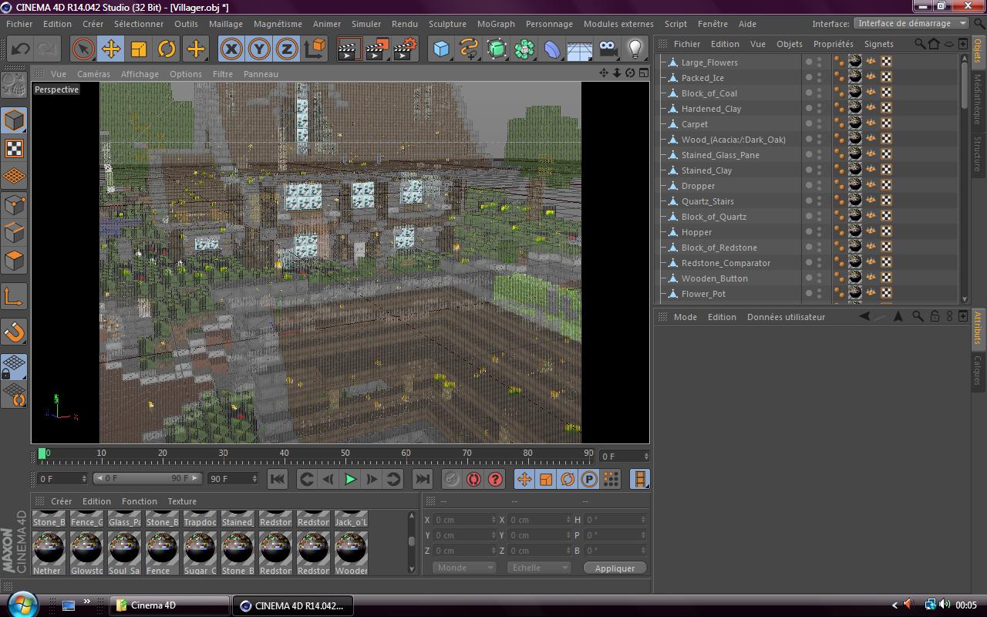
Task: Click Block_of_Coal material tag
Action: (x=855, y=93)
